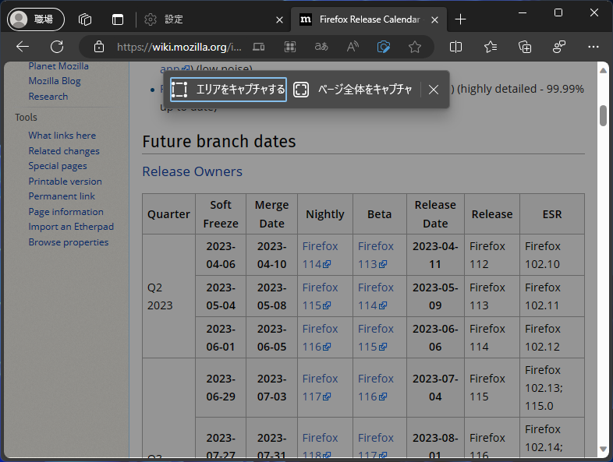Open Beta Firefox 115 link
Viewport: 613px width, 462px height.
click(x=376, y=338)
